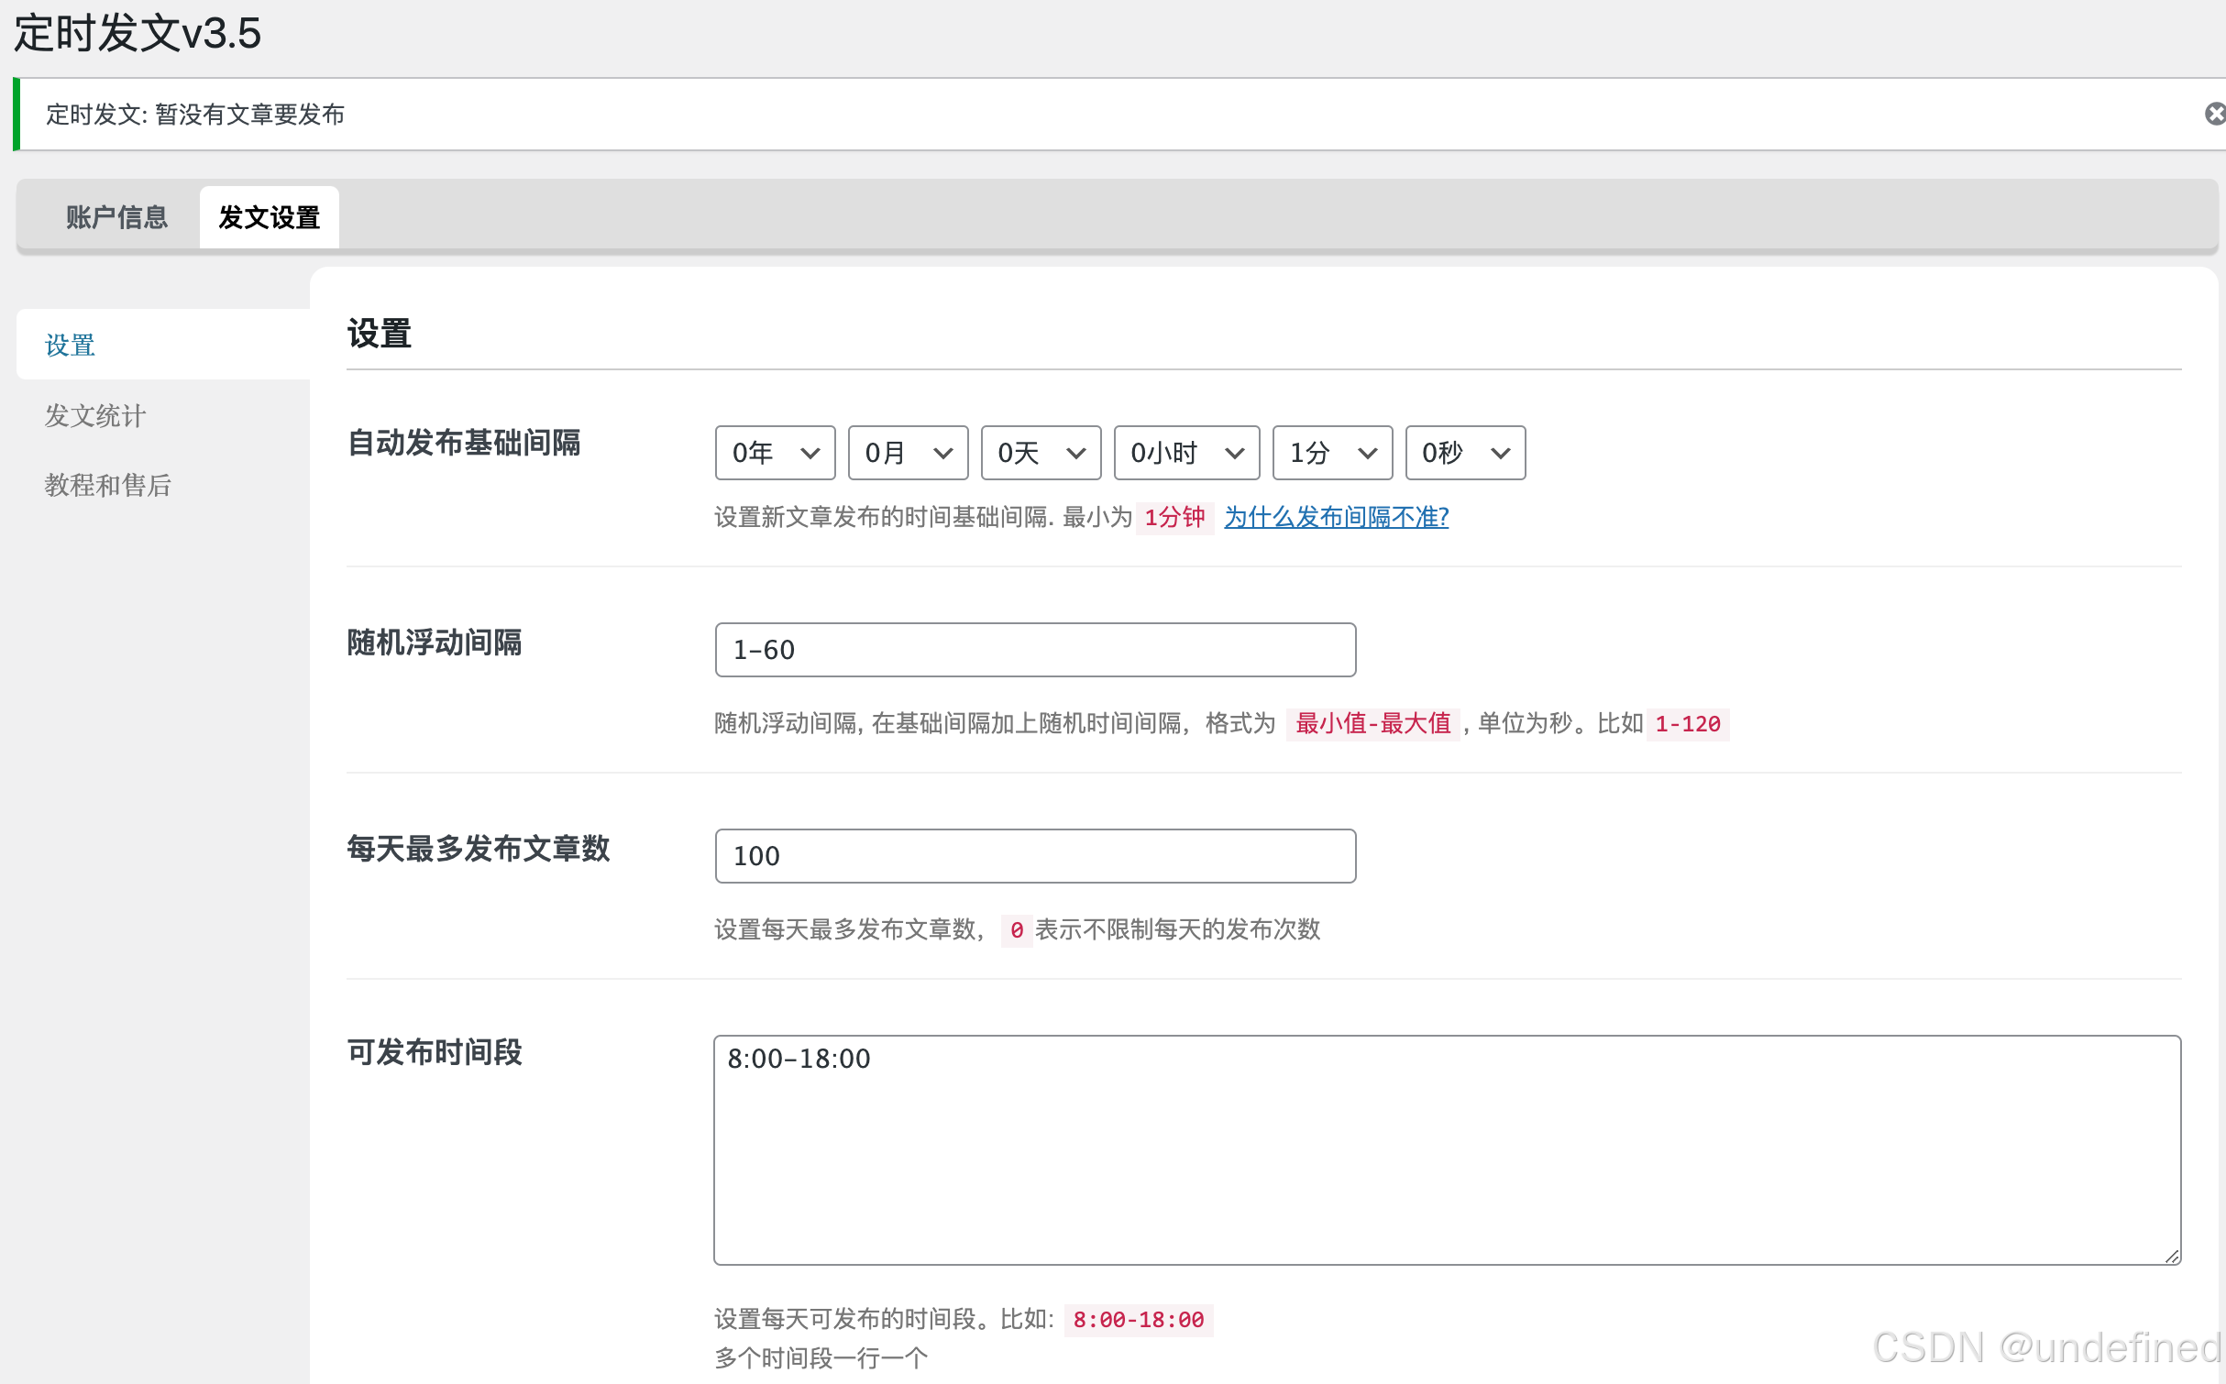
Task: Expand the 0天 day dropdown
Action: (x=1040, y=453)
